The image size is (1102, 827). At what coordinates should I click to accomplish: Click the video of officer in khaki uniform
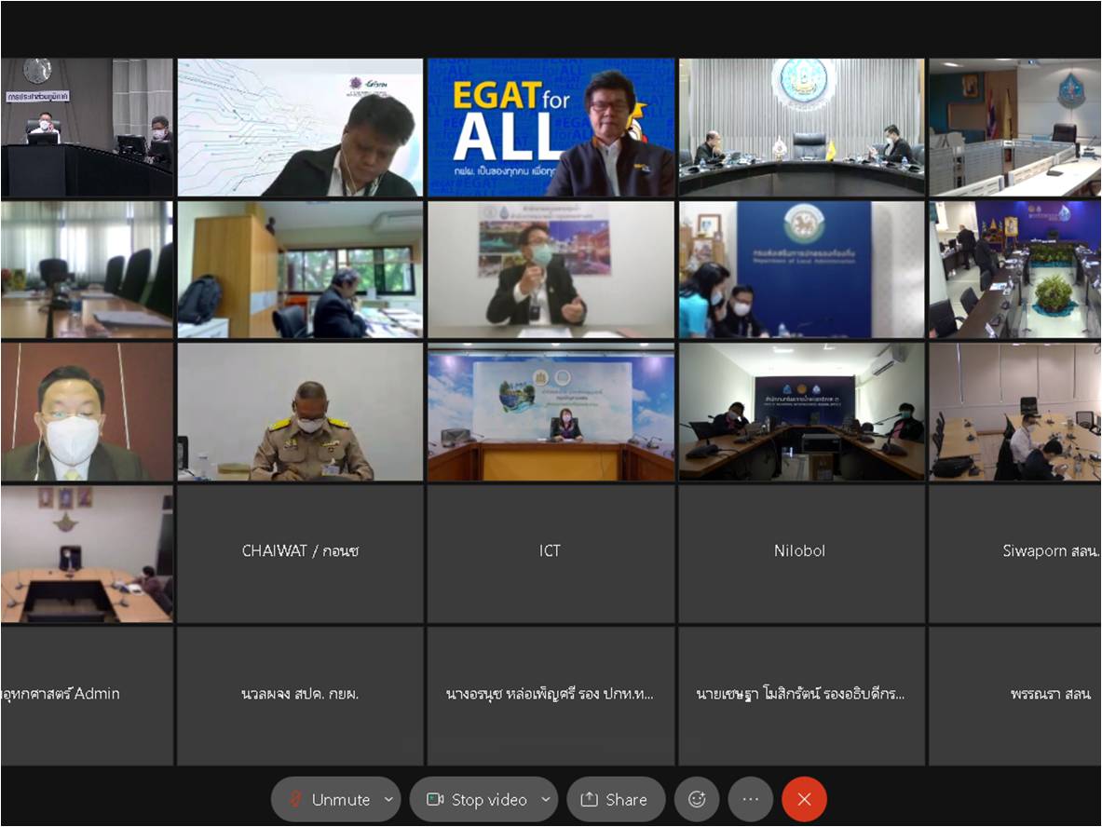[300, 412]
